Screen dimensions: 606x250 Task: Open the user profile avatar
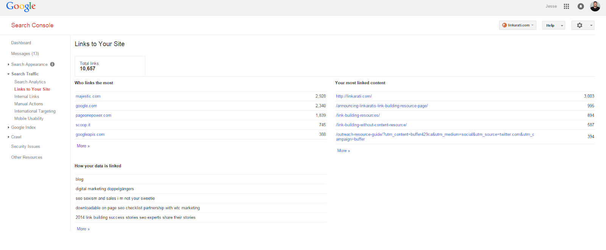pyautogui.click(x=595, y=6)
